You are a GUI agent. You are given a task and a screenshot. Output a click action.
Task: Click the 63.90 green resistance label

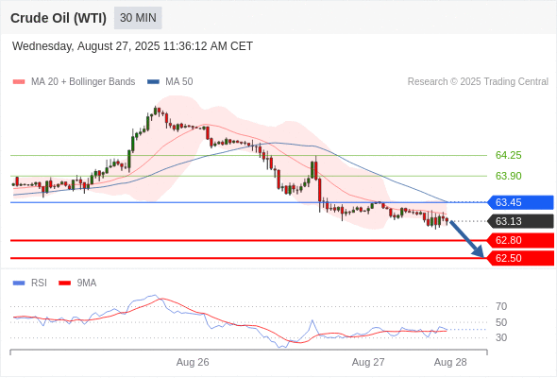pos(508,176)
